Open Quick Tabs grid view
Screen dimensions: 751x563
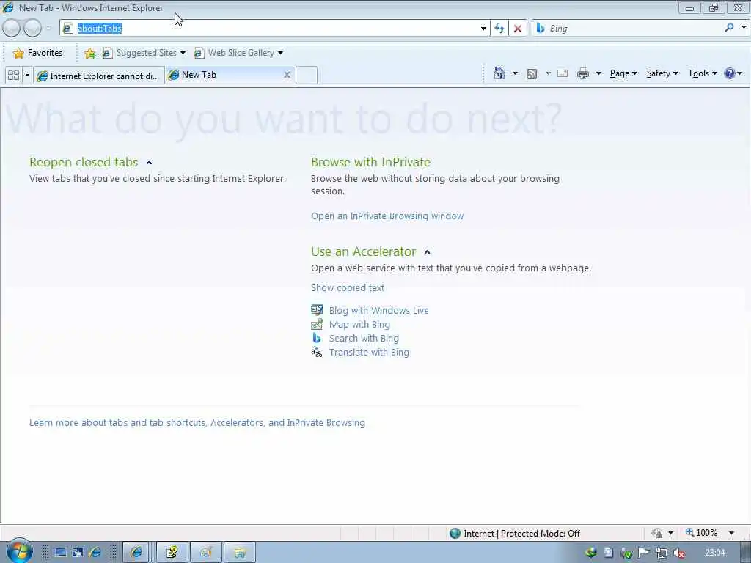13,76
